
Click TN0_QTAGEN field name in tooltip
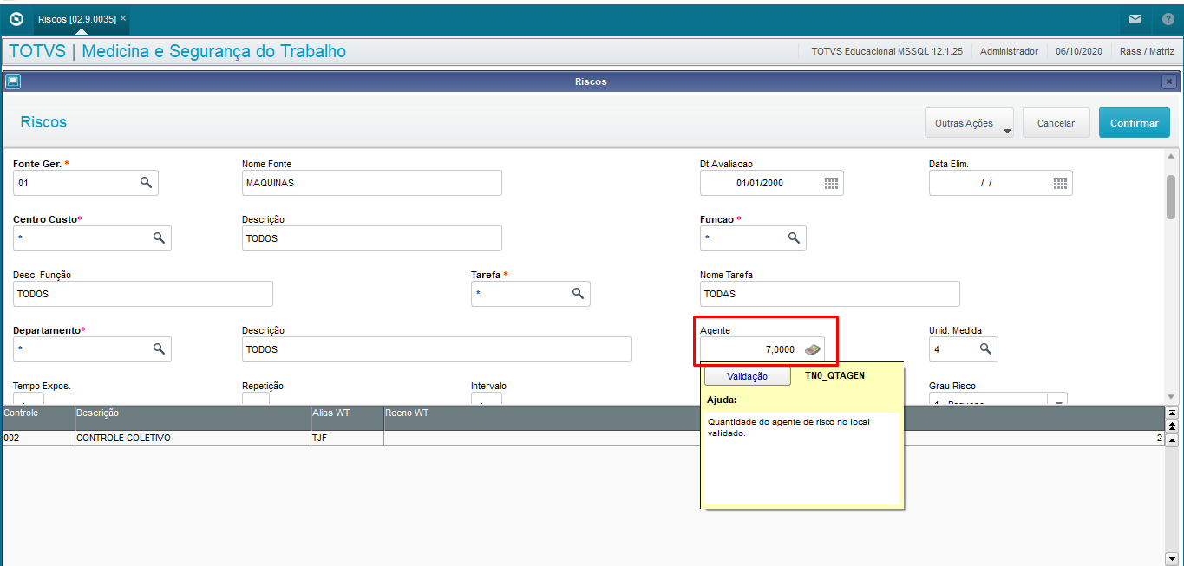[x=835, y=375]
